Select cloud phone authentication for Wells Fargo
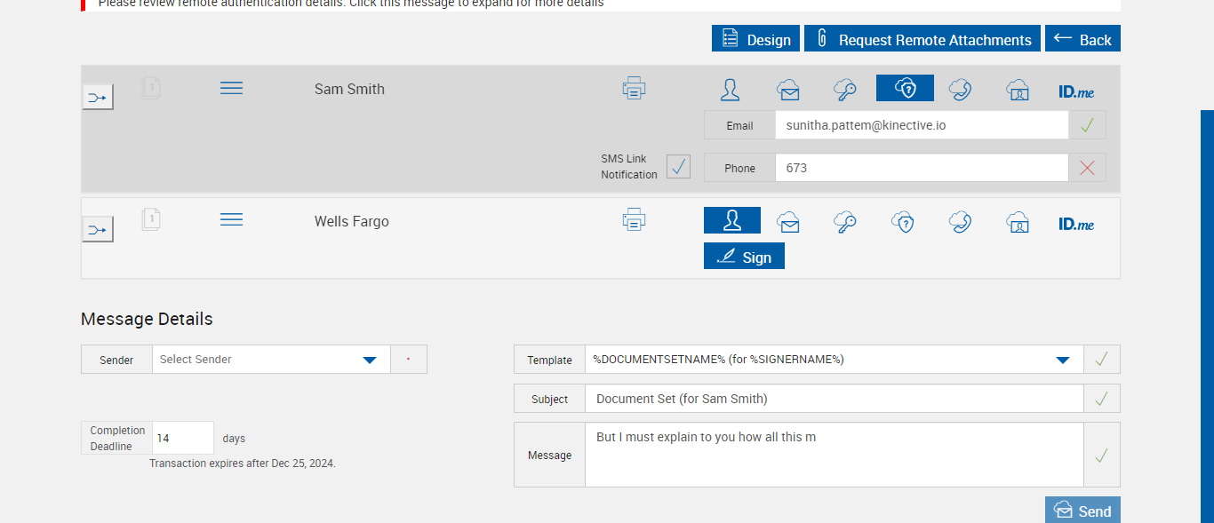This screenshot has width=1214, height=523. (960, 221)
